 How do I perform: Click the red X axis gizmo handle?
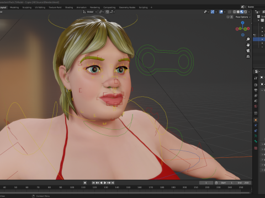pyautogui.click(x=248, y=29)
